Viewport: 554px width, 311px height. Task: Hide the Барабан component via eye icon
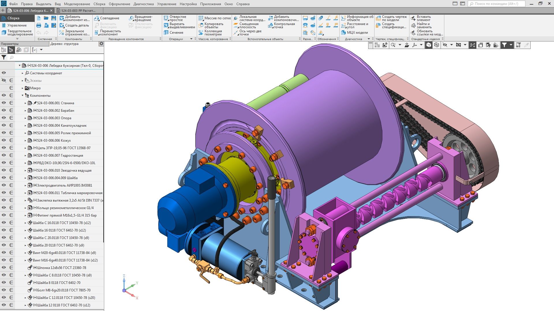point(4,111)
